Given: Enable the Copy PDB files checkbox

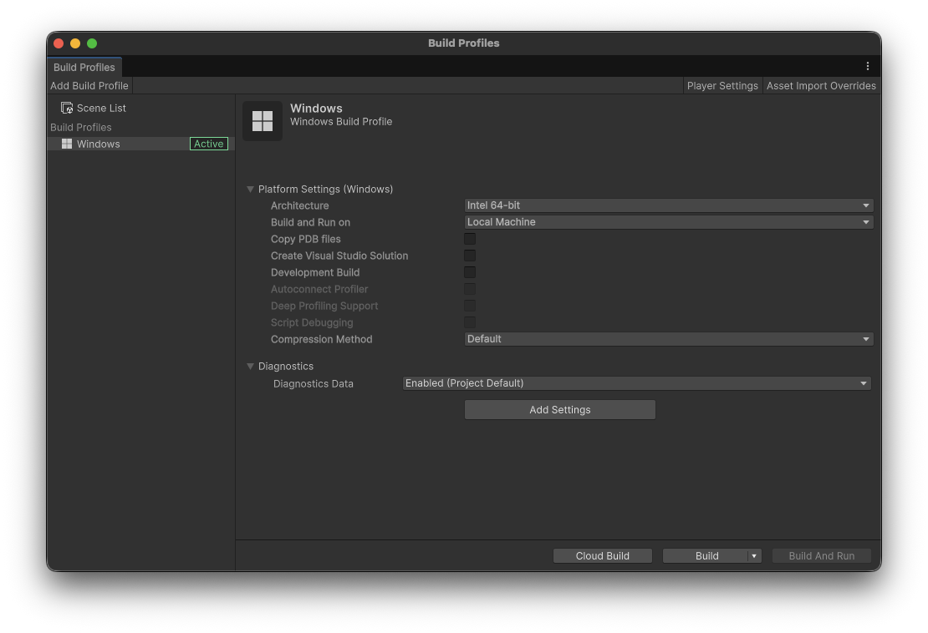Looking at the screenshot, I should (x=470, y=239).
